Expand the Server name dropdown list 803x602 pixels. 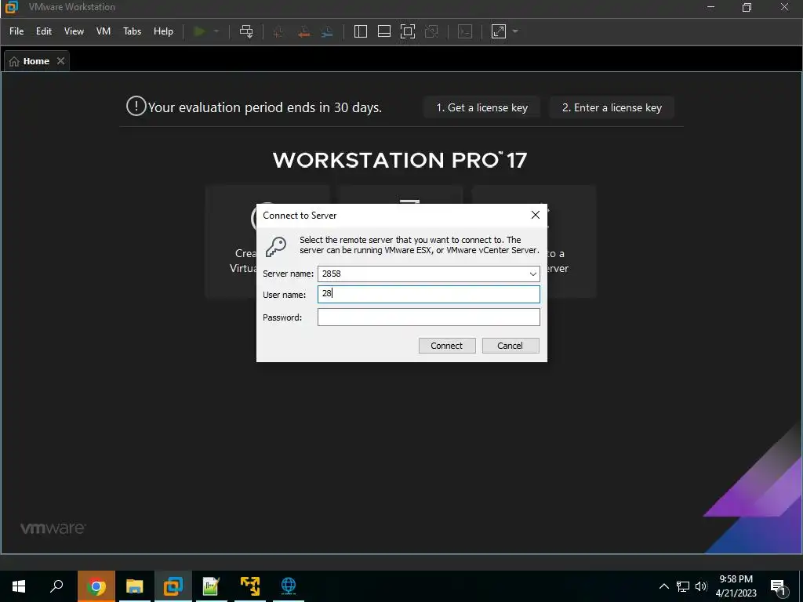533,274
